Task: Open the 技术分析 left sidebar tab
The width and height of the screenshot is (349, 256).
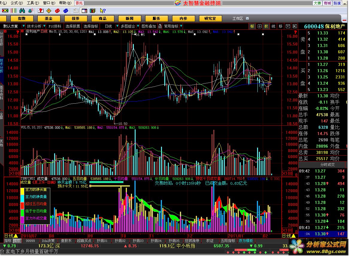Action: (1, 66)
